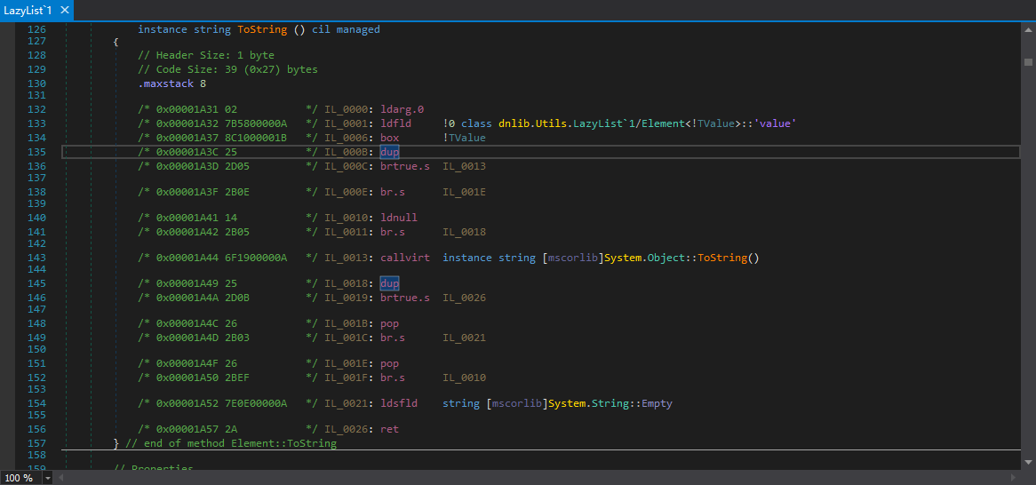
Task: Jump to branch target IL_0021
Action: pos(464,338)
